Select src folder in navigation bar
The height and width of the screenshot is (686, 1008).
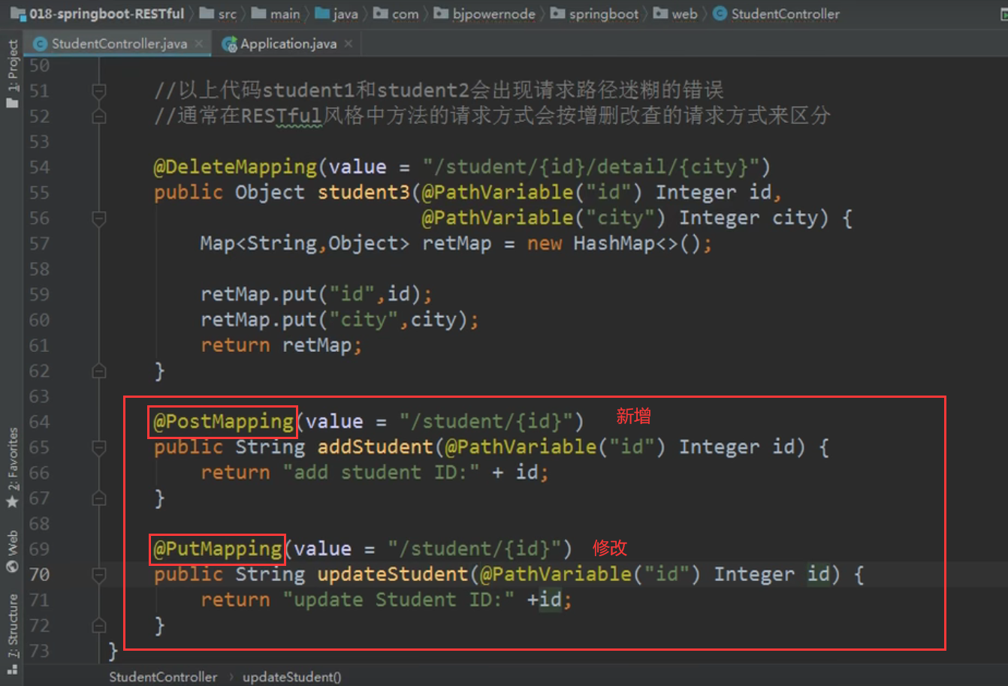(x=219, y=14)
